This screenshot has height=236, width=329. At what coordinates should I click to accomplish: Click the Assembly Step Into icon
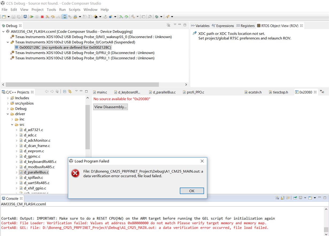pos(121,17)
